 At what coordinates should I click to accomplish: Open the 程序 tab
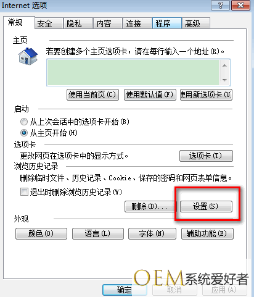[x=167, y=23]
